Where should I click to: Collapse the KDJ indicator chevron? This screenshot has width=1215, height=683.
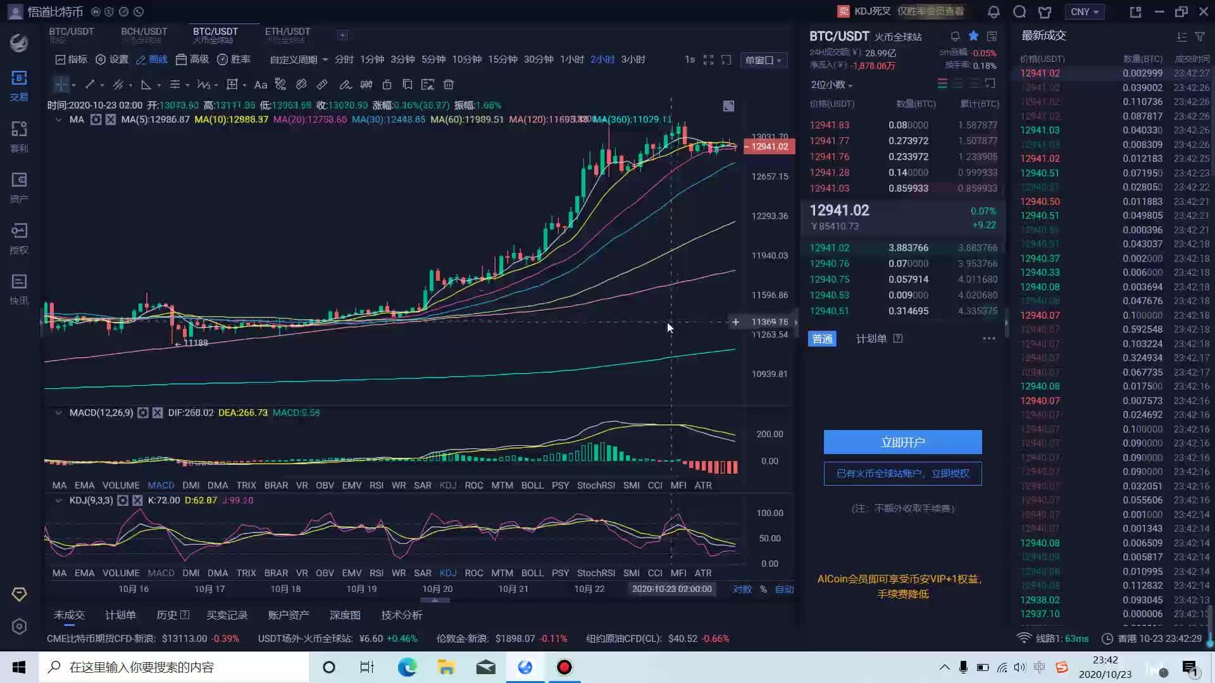pyautogui.click(x=58, y=500)
